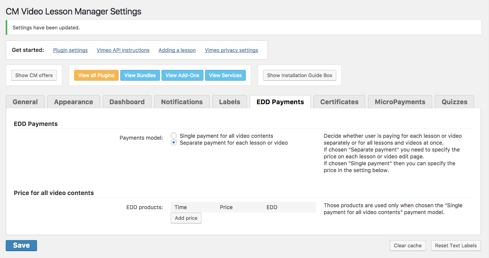Open the Vimeo API instructions link
This screenshot has height=258, width=489.
pos(123,50)
